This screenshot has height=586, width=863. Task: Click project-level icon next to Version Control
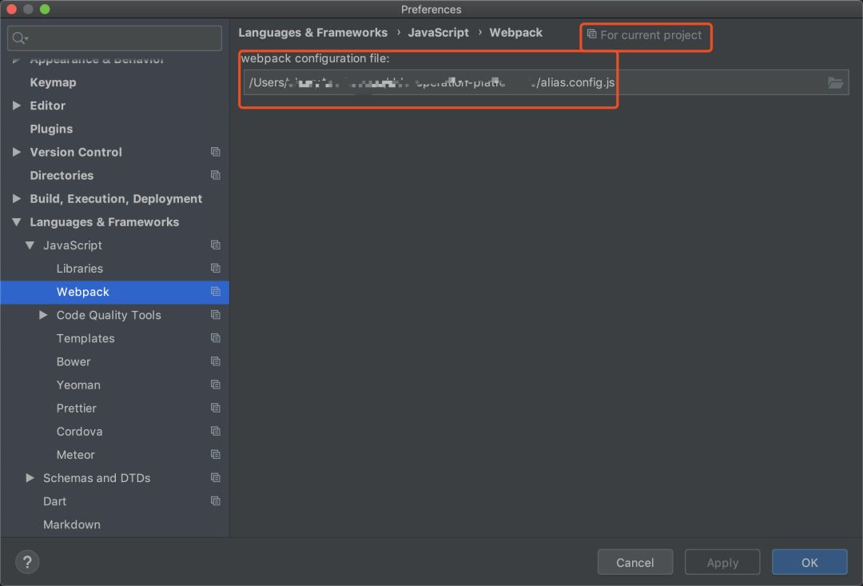pyautogui.click(x=215, y=152)
